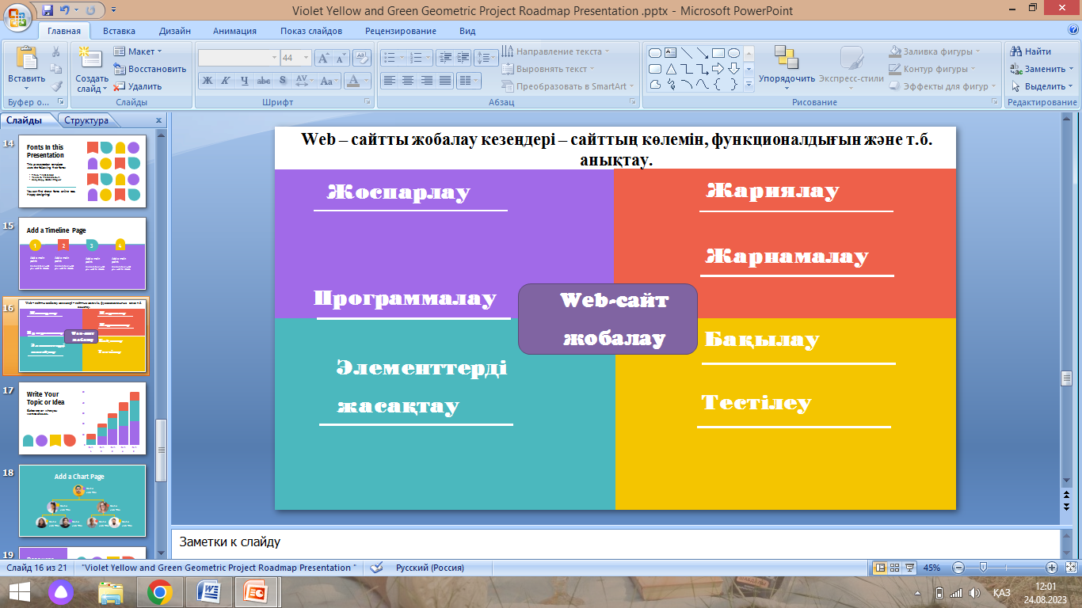Click the Заметки к слайду notes field

pyautogui.click(x=615, y=543)
